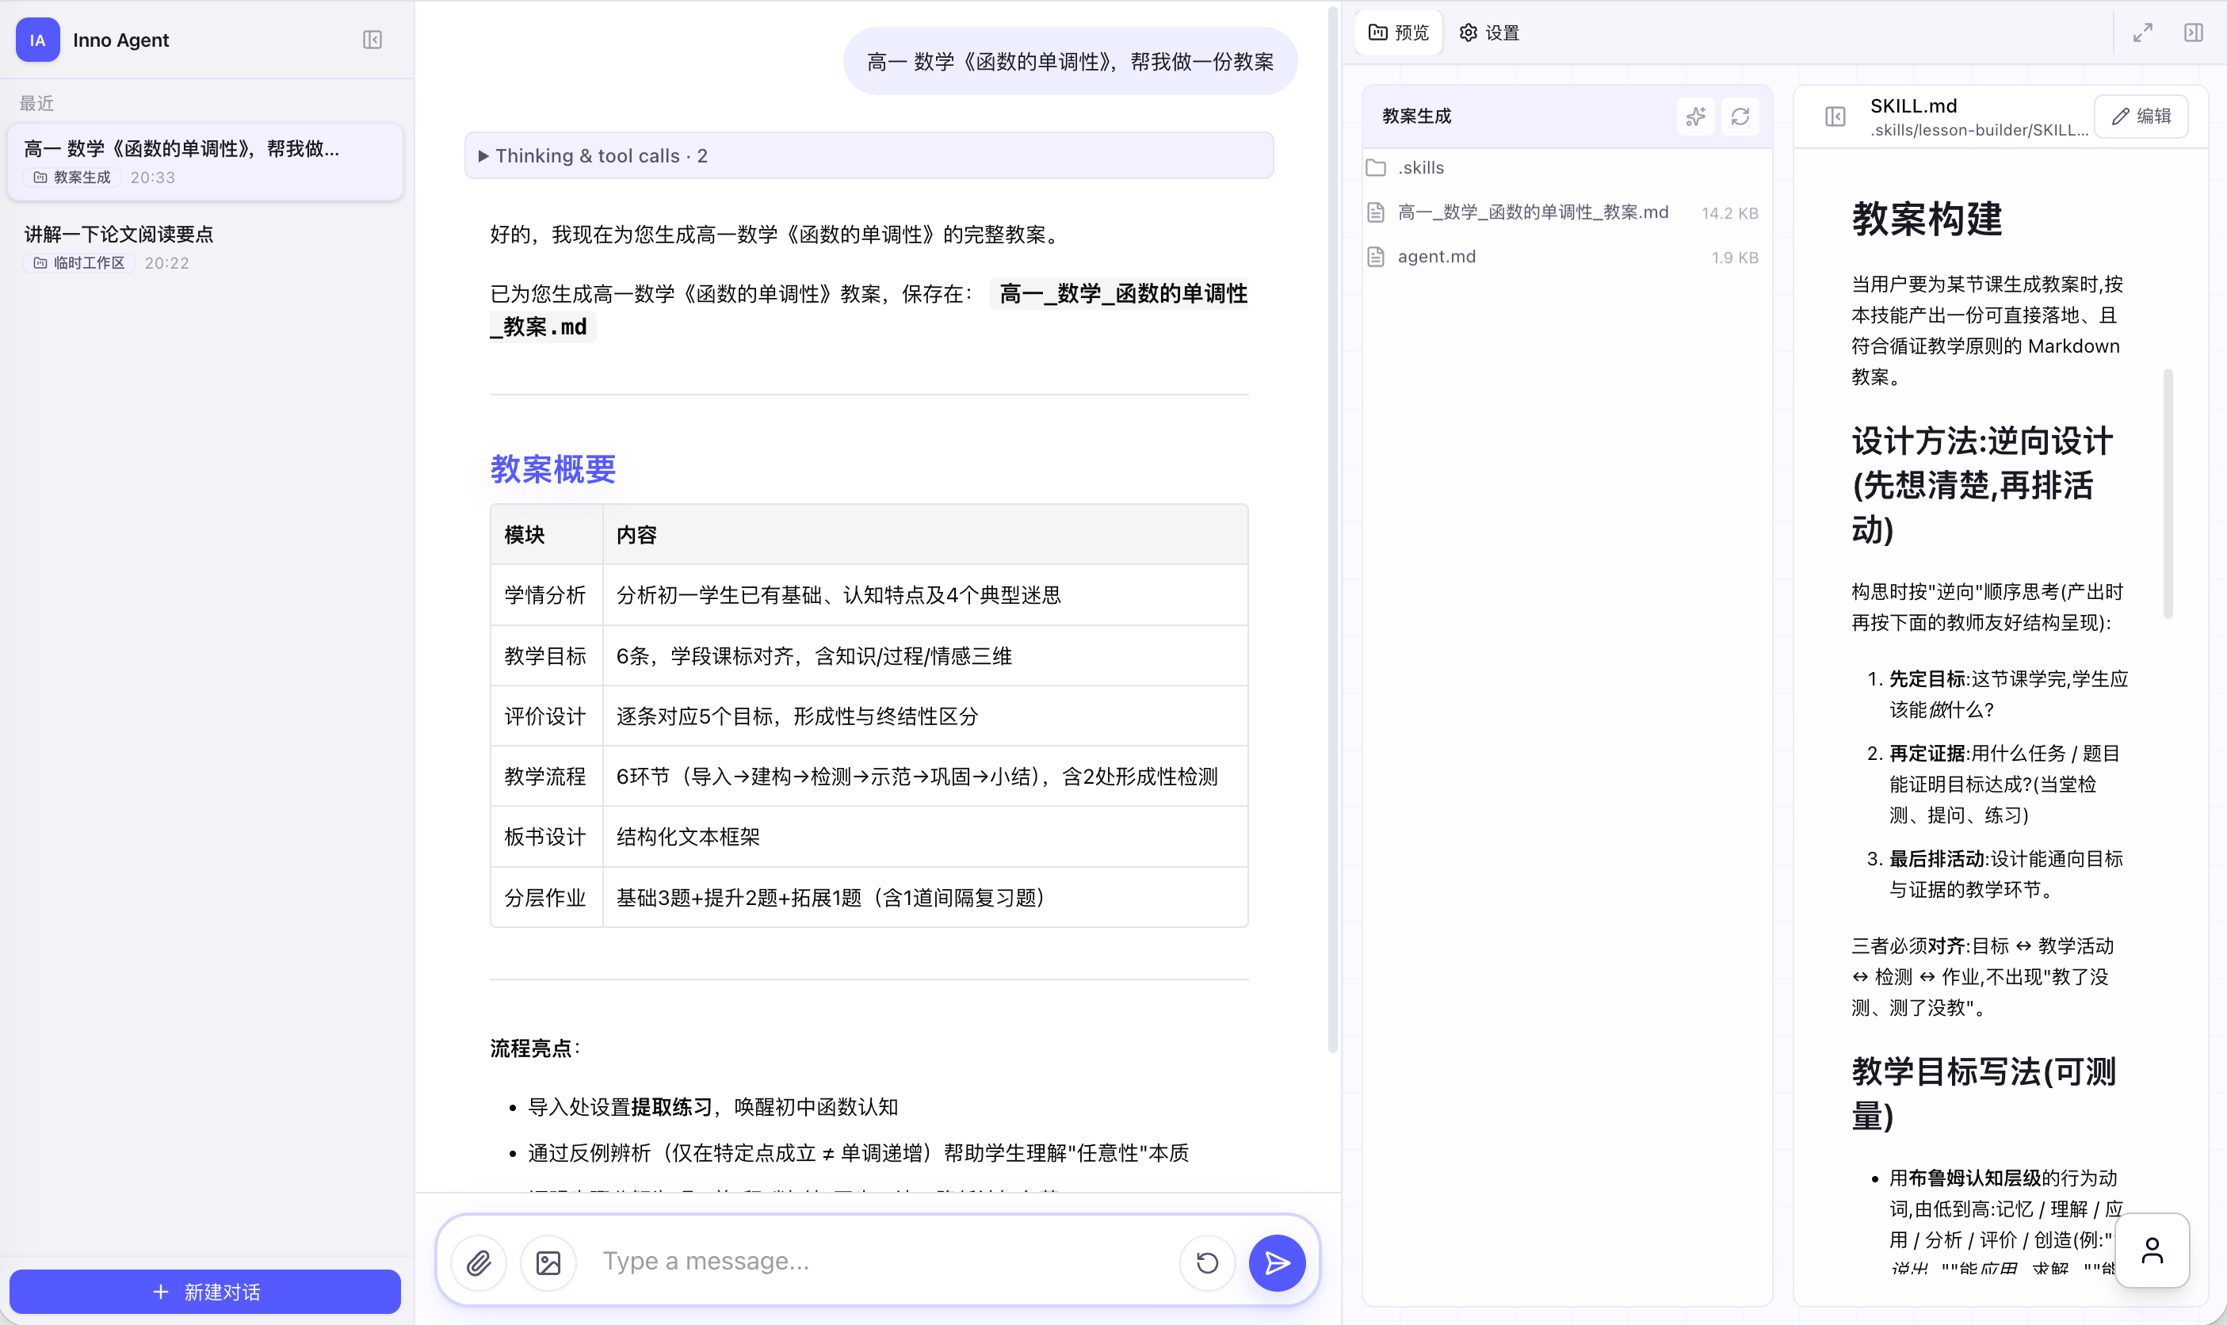The width and height of the screenshot is (2227, 1325).
Task: Start a new chat with 新建对话
Action: tap(205, 1291)
